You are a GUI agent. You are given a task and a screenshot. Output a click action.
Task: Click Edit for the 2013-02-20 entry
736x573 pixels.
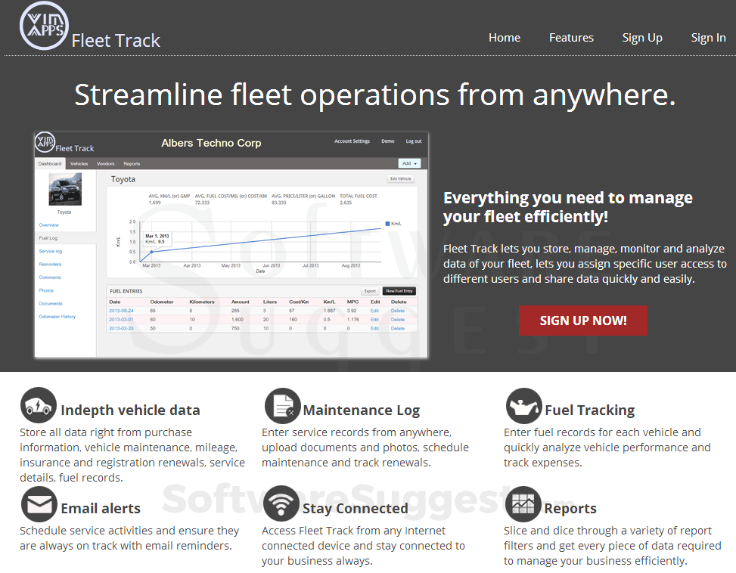pos(374,329)
